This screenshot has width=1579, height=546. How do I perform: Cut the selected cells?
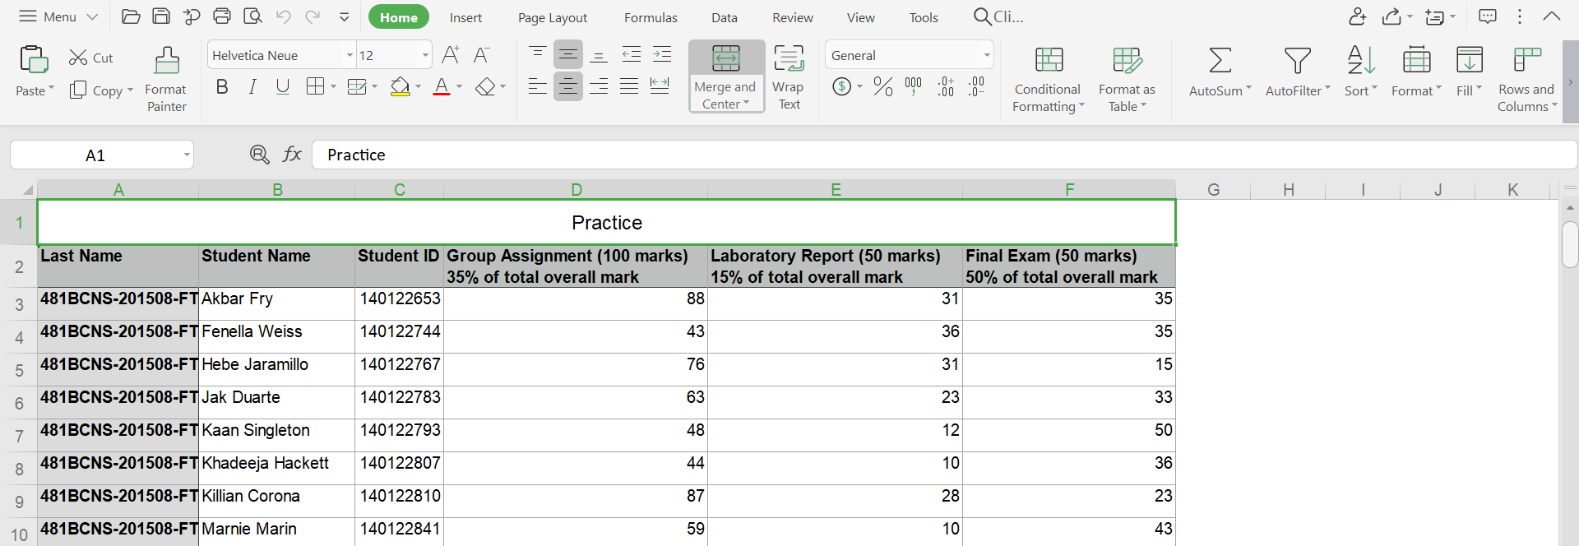click(90, 58)
